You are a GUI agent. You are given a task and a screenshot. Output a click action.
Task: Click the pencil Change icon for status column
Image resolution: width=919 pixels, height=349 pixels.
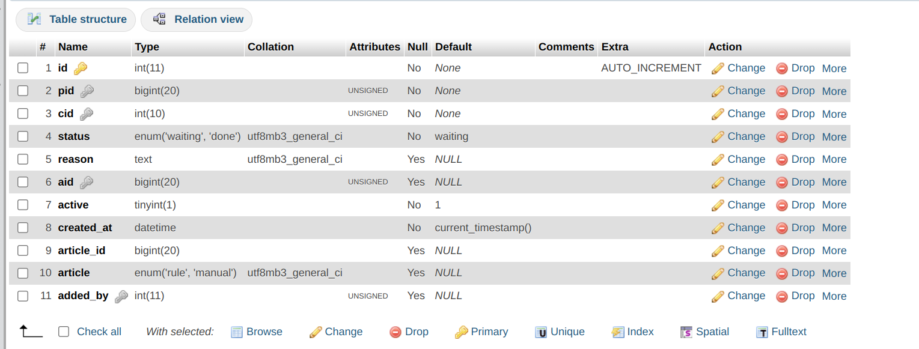pos(718,137)
